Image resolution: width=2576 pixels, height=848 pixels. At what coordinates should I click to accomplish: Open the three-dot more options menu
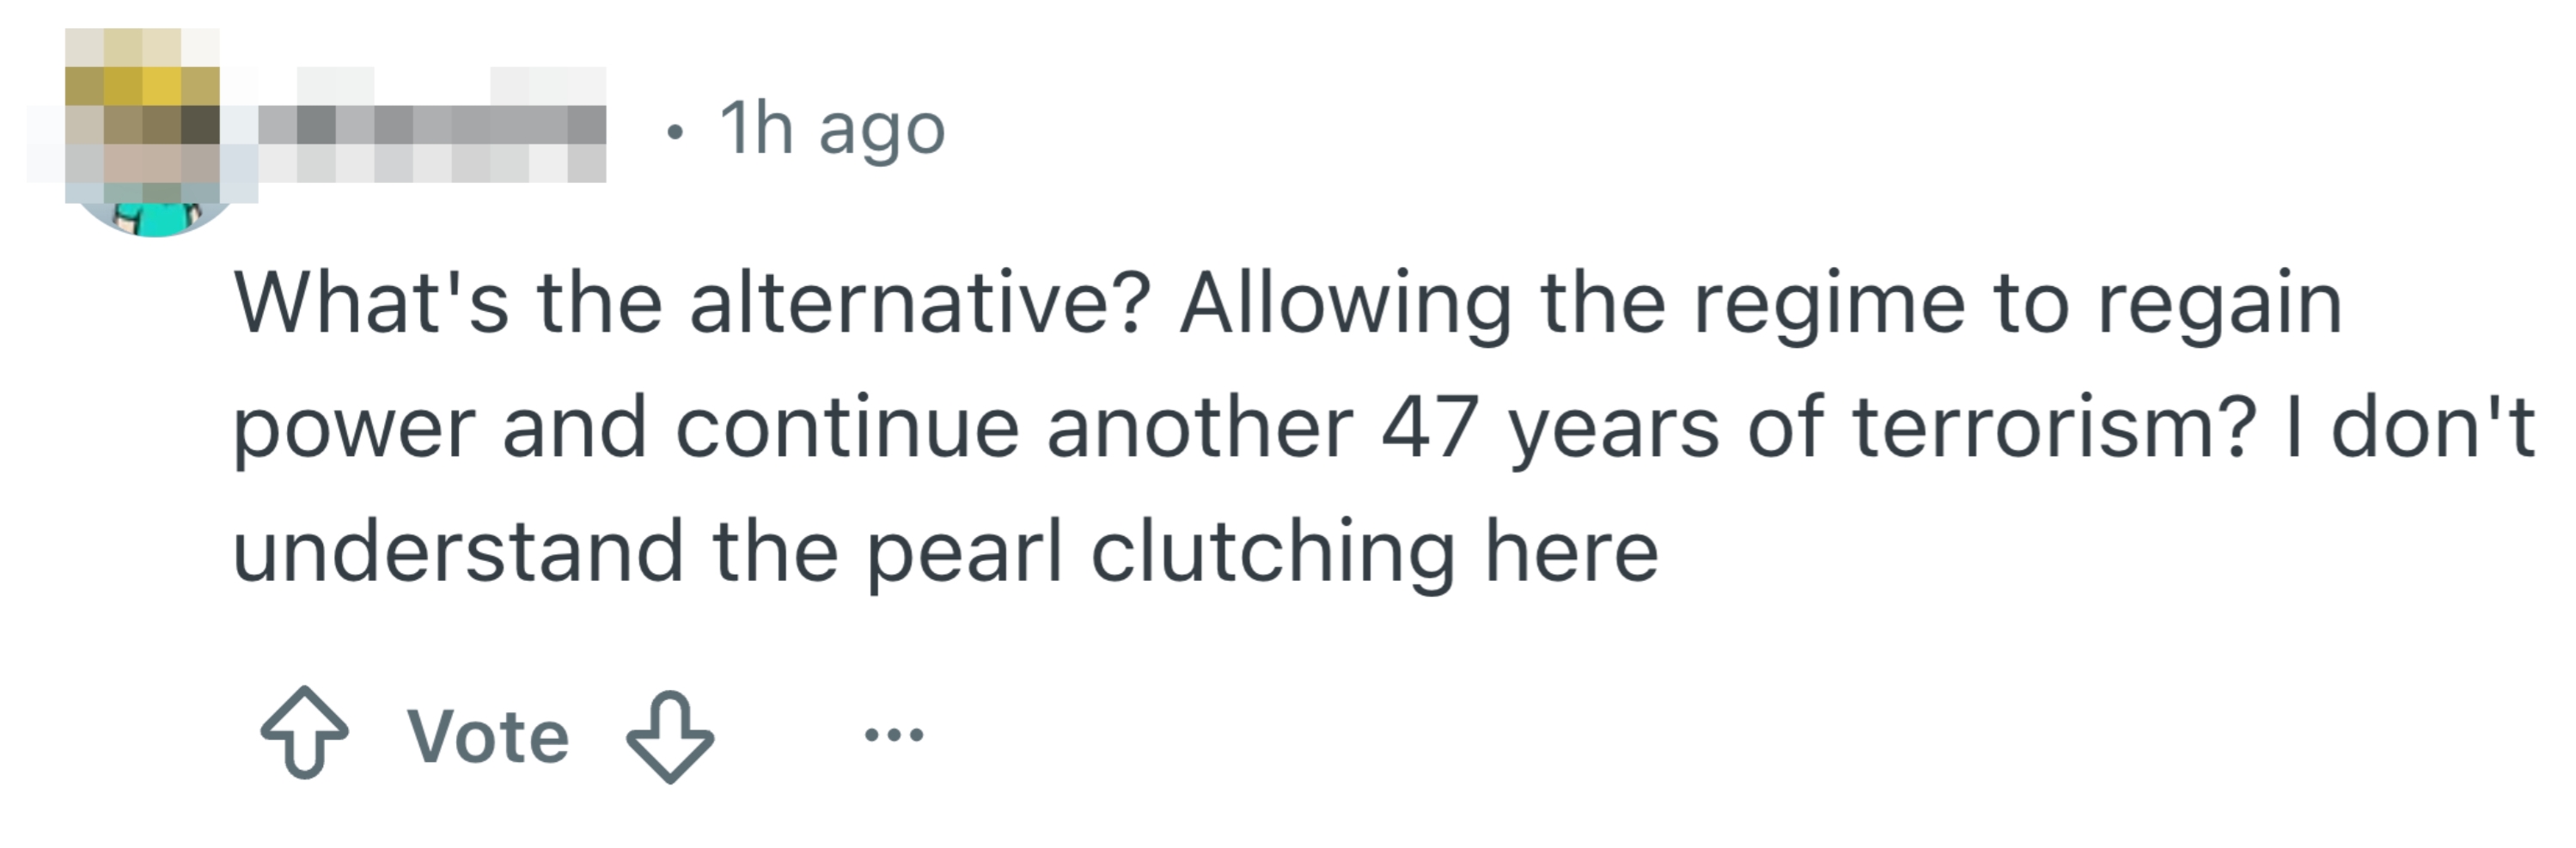pyautogui.click(x=893, y=736)
